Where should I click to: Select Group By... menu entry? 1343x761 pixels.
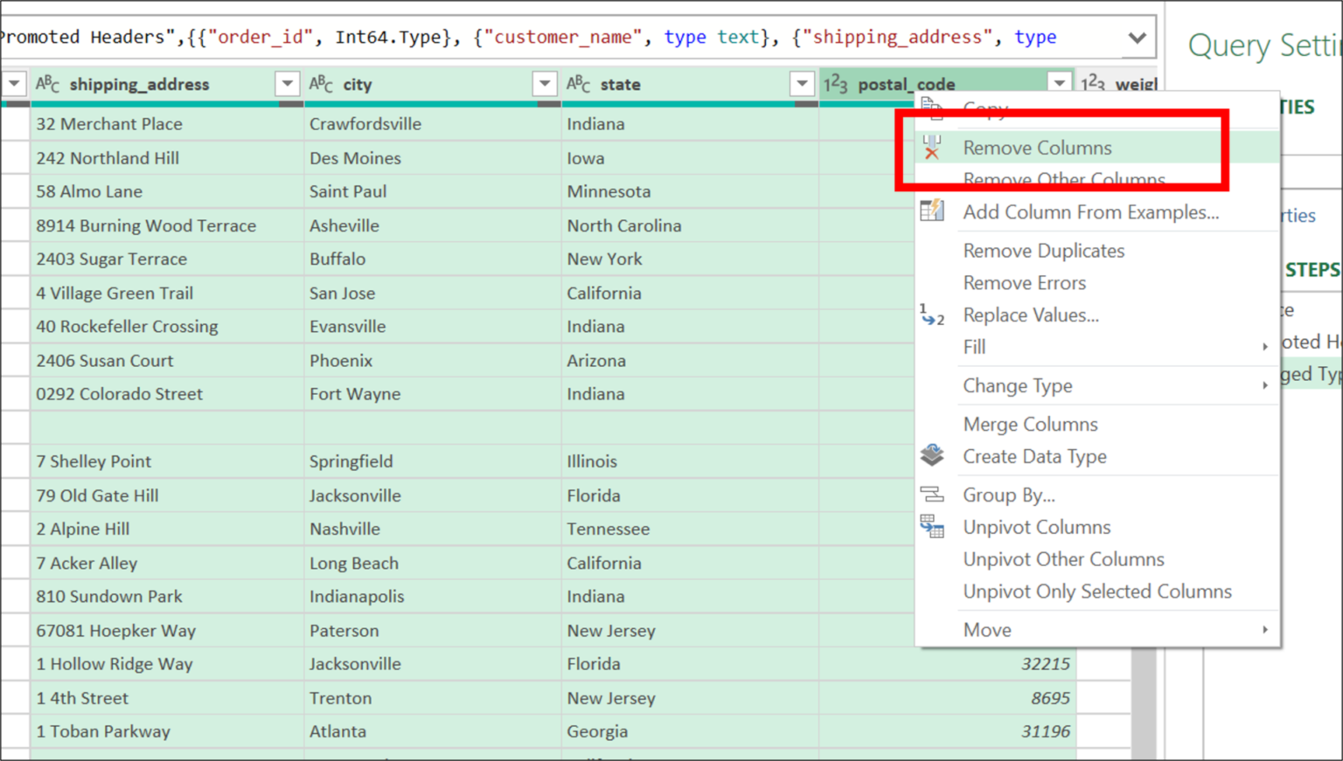coord(1096,495)
